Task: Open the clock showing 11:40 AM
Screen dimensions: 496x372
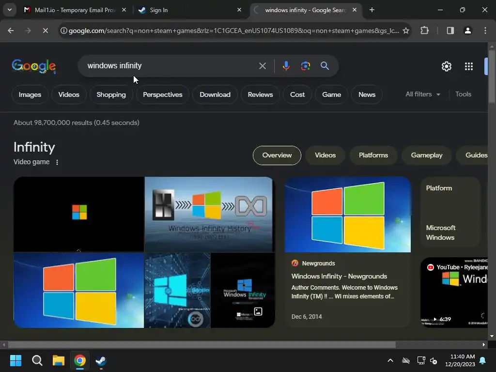Action: (x=460, y=360)
